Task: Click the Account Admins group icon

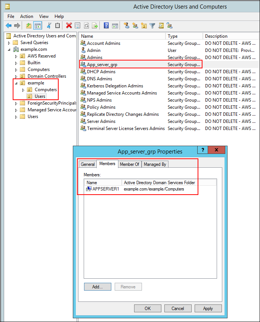Action: 83,43
